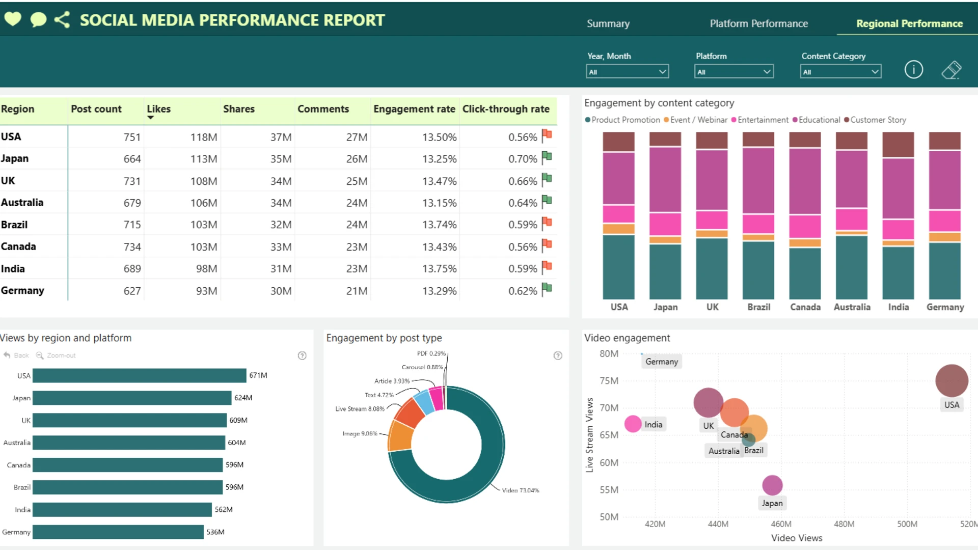Screen dimensions: 978x550
Task: Open the Platform Performance tab
Action: [x=758, y=23]
